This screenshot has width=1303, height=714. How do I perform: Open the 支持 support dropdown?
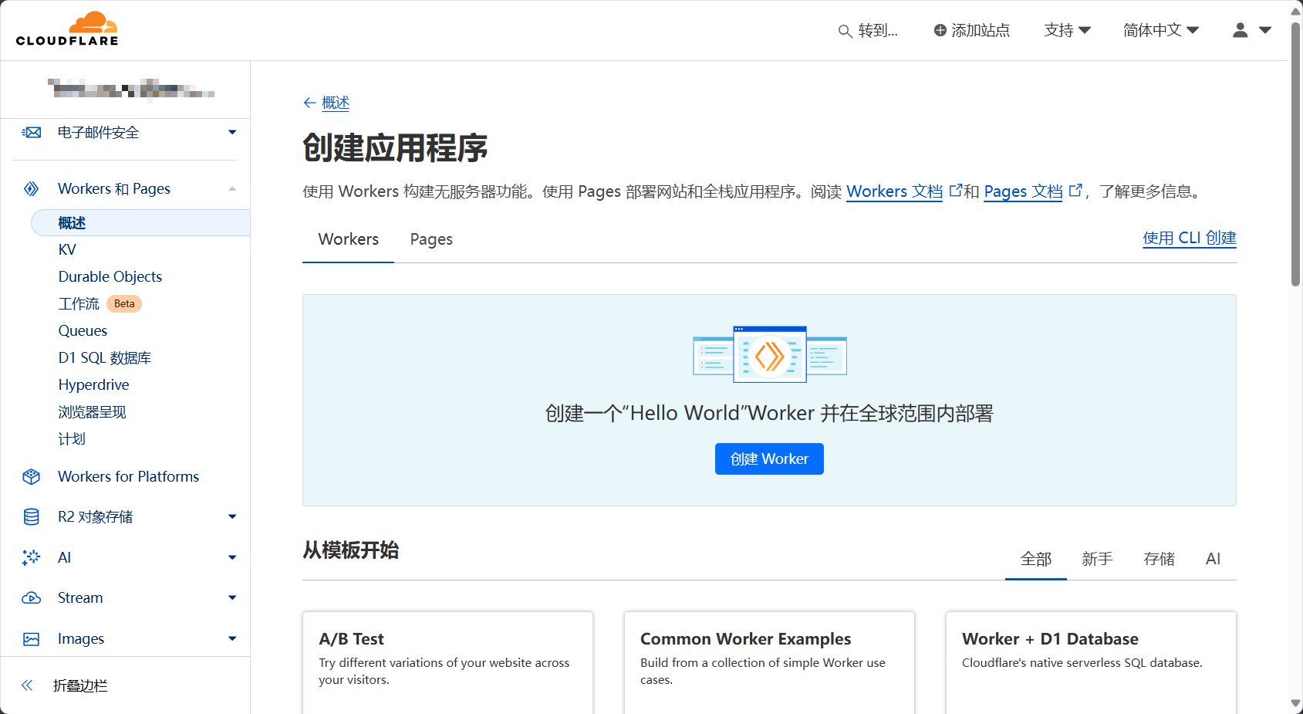coord(1068,30)
